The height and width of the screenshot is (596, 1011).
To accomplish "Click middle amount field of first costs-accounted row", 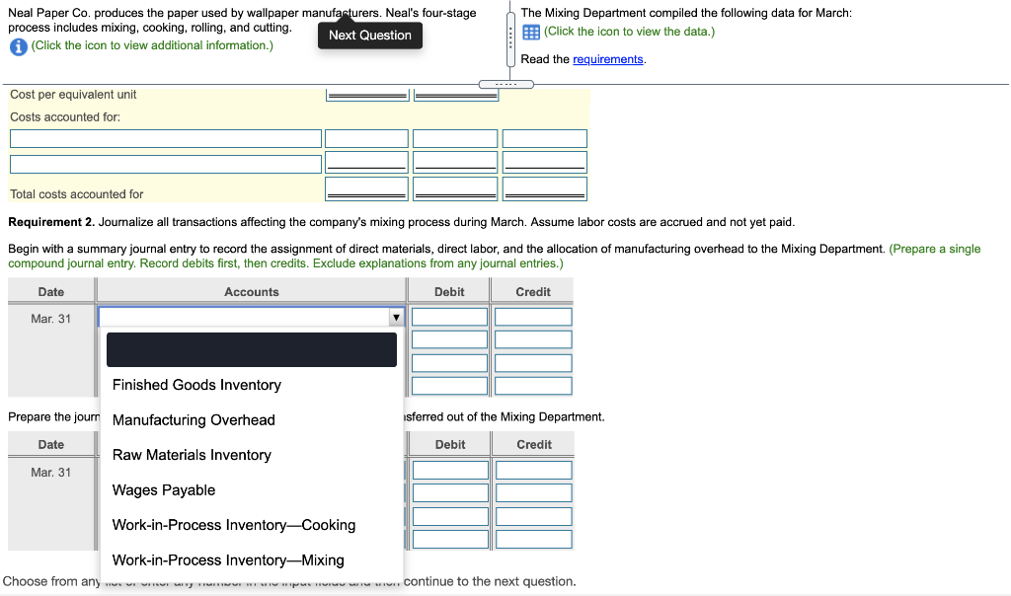I will [455, 138].
